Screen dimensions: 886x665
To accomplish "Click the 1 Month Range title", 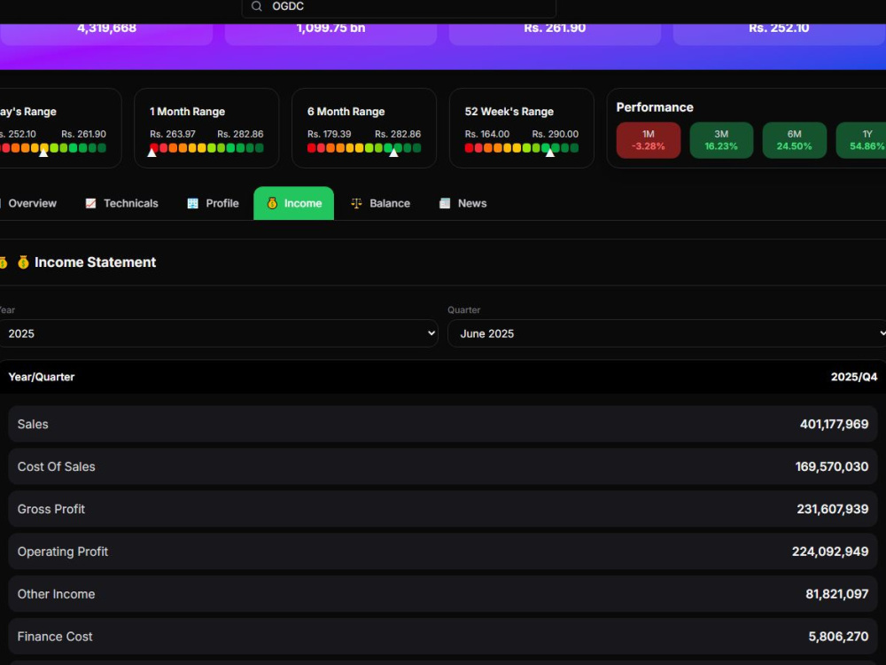I will [x=188, y=112].
